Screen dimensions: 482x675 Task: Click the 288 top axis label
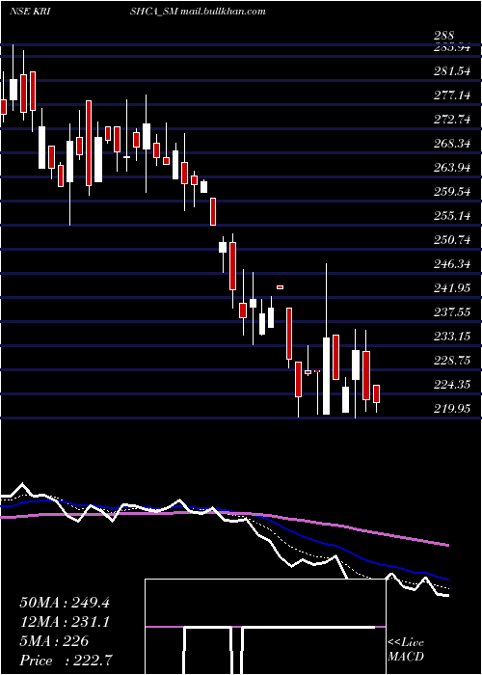(444, 37)
